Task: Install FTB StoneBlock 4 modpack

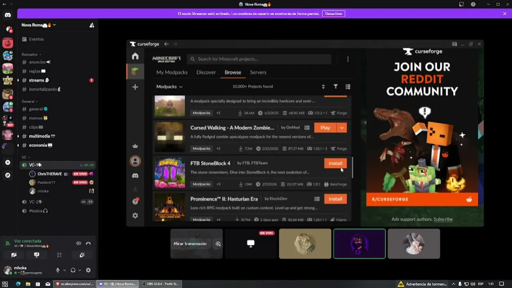Action: (x=335, y=163)
